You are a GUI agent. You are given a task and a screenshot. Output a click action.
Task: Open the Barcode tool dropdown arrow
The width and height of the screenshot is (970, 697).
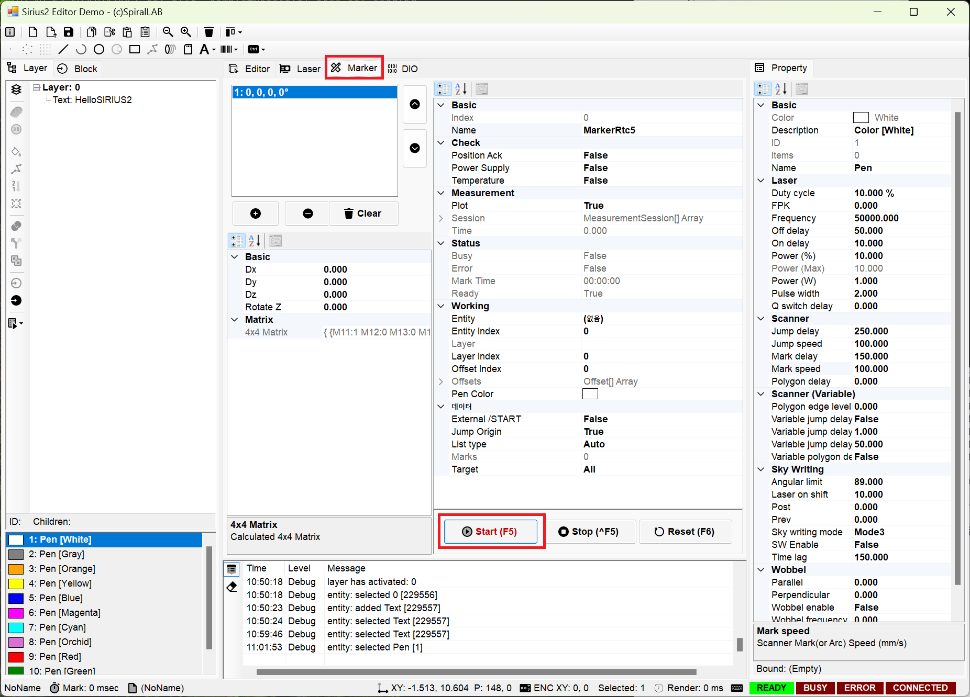coord(236,50)
